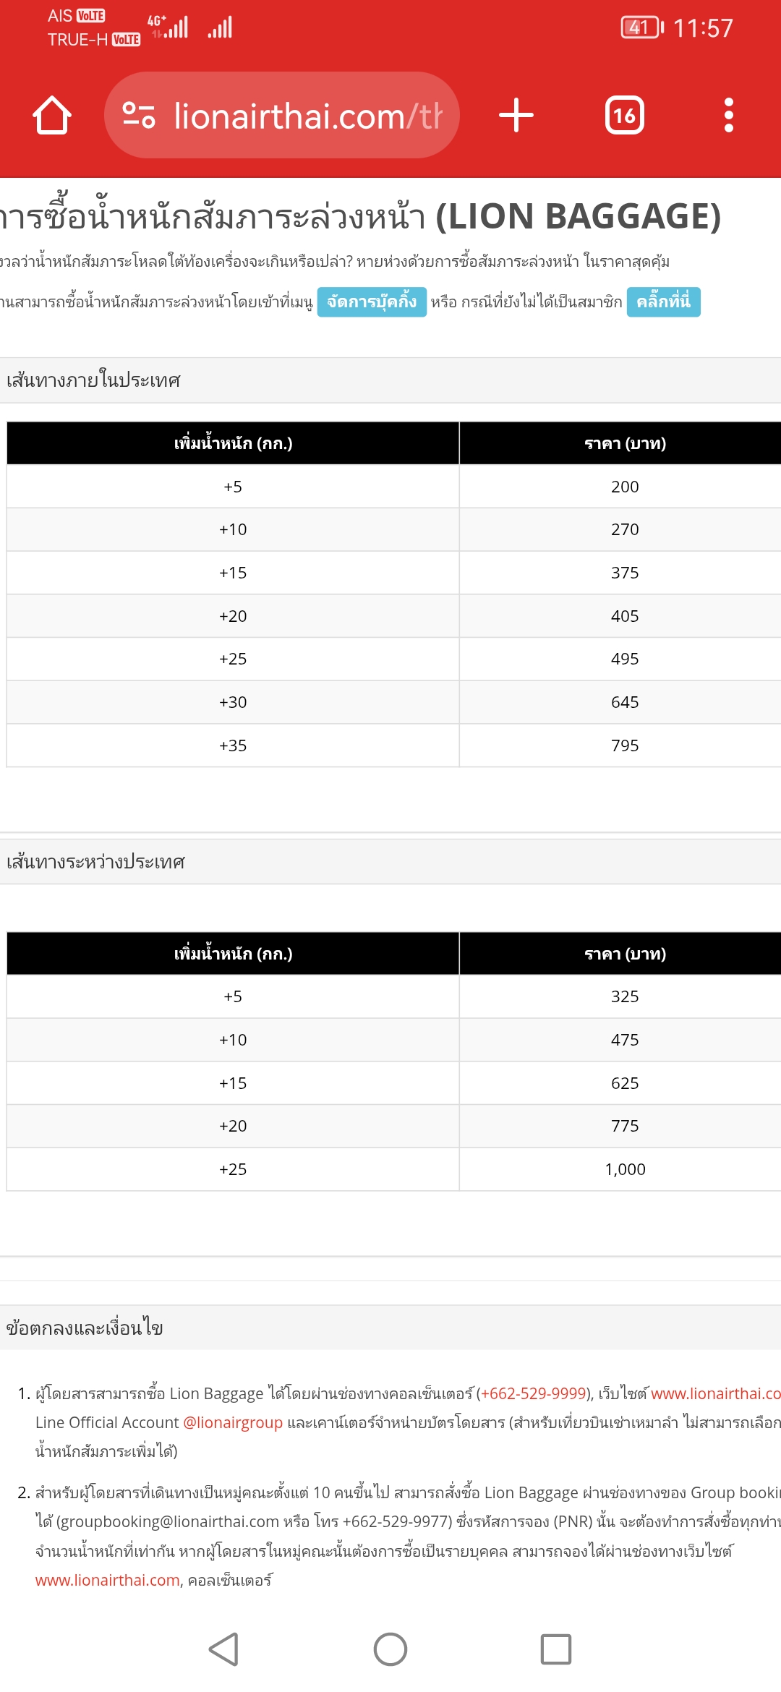Select the ข้อตกลงและเงื่อนไข section header
The width and height of the screenshot is (781, 1692).
point(390,1328)
